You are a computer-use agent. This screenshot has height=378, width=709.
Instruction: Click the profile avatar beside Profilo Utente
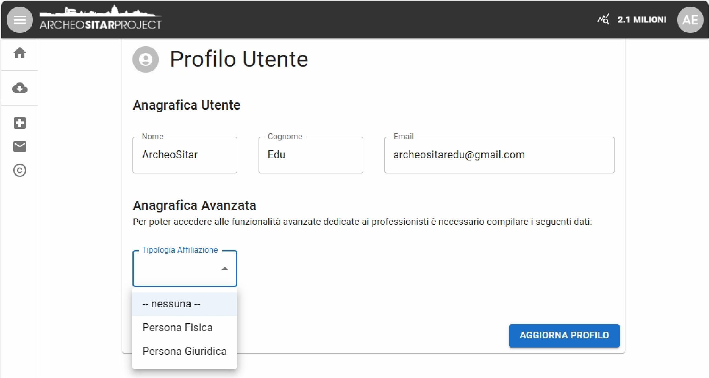[x=145, y=59]
